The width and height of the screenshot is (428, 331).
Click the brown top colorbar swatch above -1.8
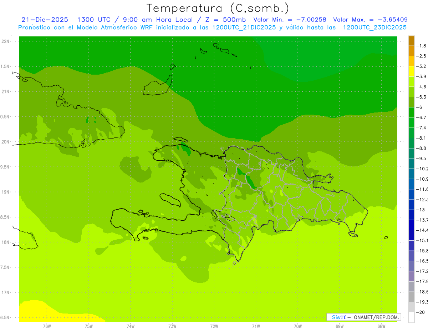411,40
